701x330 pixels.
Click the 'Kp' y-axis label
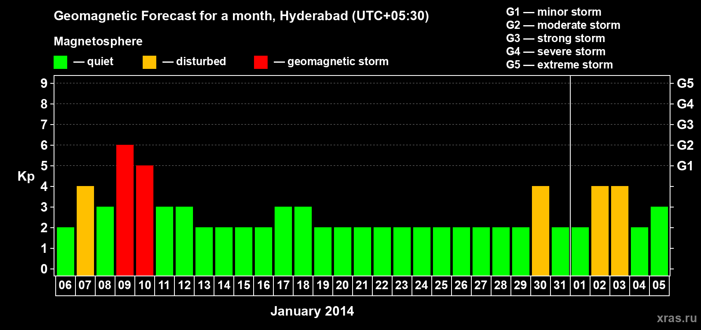pyautogui.click(x=26, y=177)
